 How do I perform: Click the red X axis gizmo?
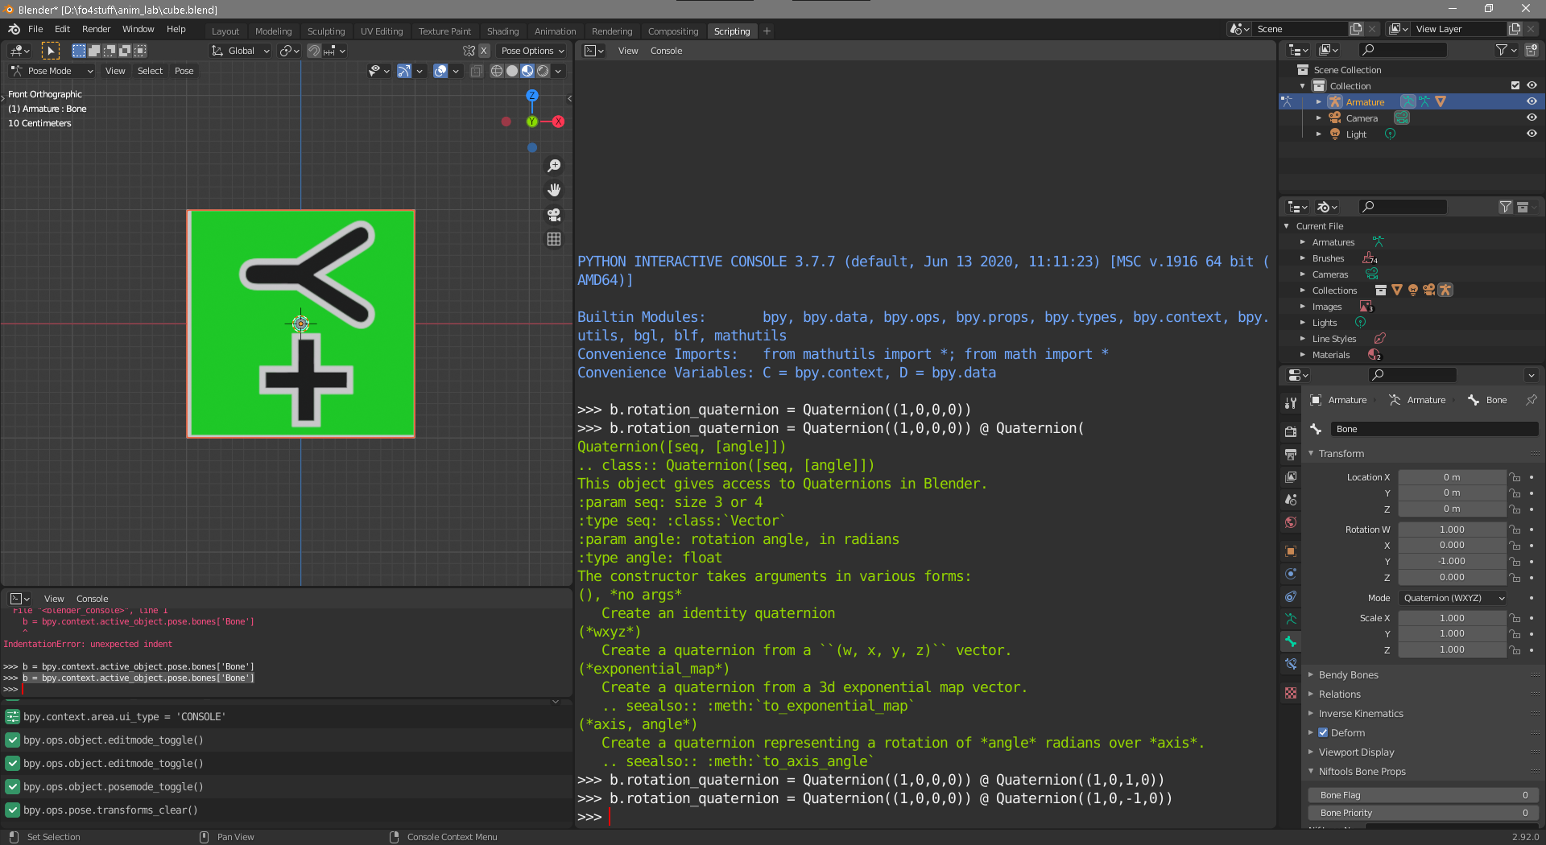pos(558,122)
